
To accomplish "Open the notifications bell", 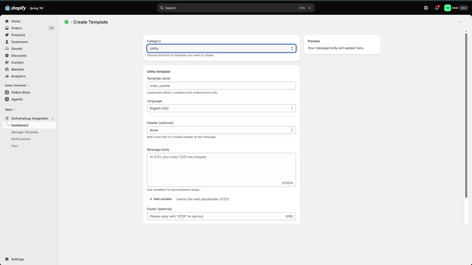I will pos(437,8).
